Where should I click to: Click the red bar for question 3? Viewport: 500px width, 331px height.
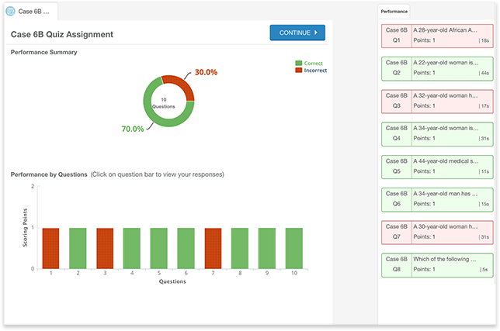[105, 248]
